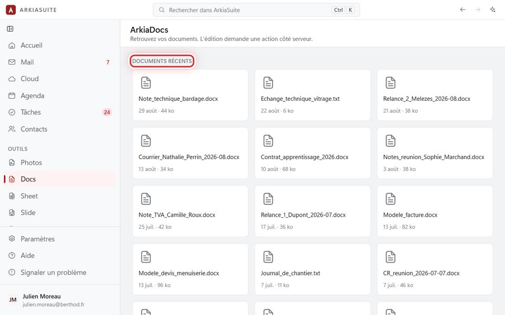Click the Signaler un problème alert icon
The height and width of the screenshot is (315, 505).
pos(12,272)
